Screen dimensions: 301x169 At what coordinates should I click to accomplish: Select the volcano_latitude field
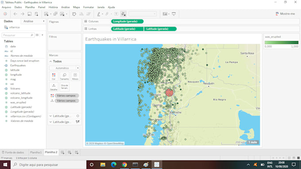[20, 93]
